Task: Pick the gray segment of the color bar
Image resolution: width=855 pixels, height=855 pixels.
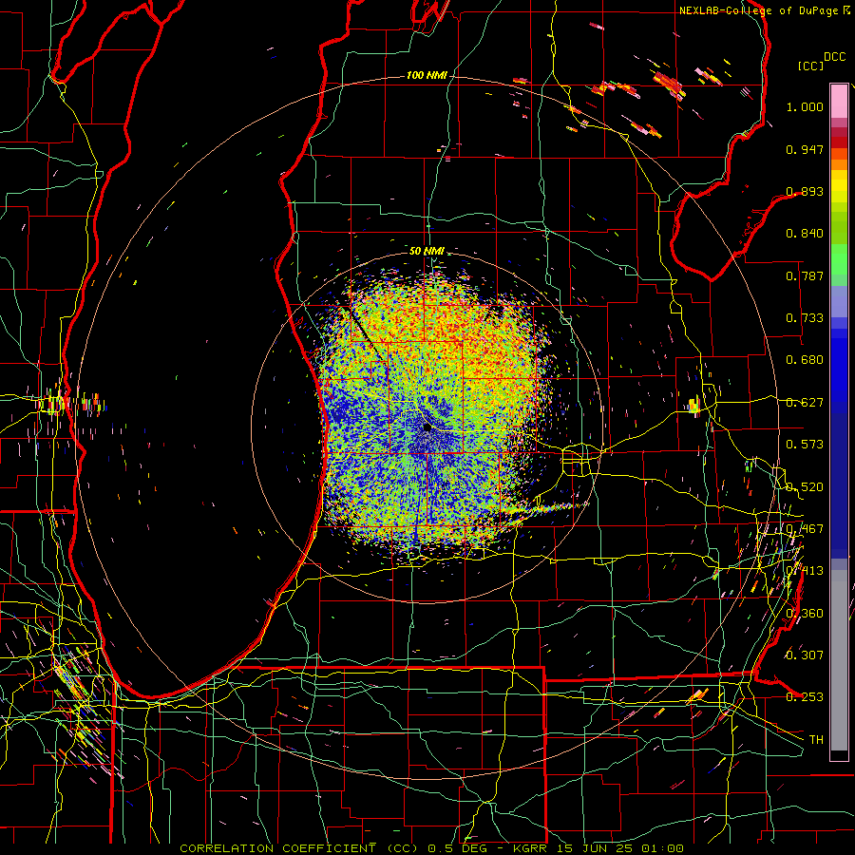Action: (839, 660)
